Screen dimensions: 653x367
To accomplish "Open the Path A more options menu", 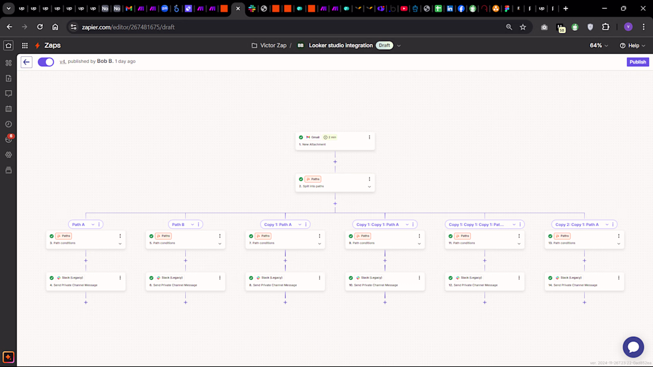I will (99, 224).
